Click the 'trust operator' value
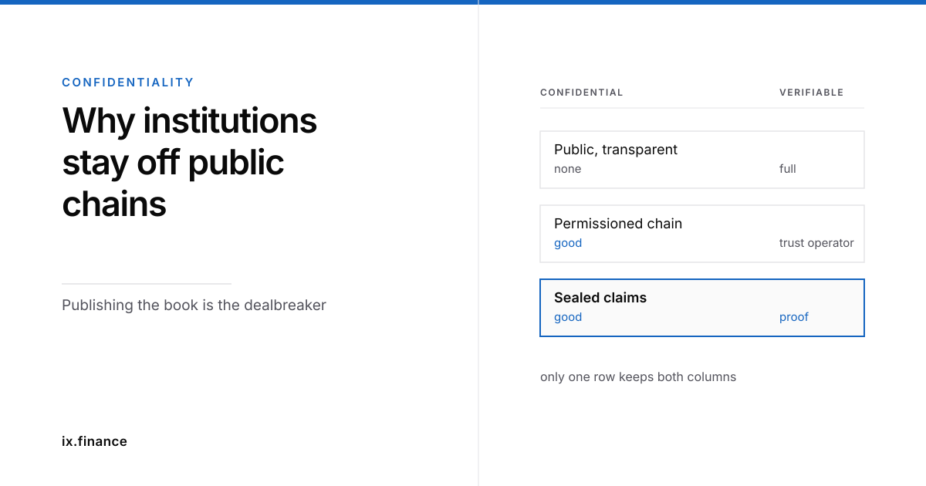This screenshot has width=926, height=486. click(816, 243)
